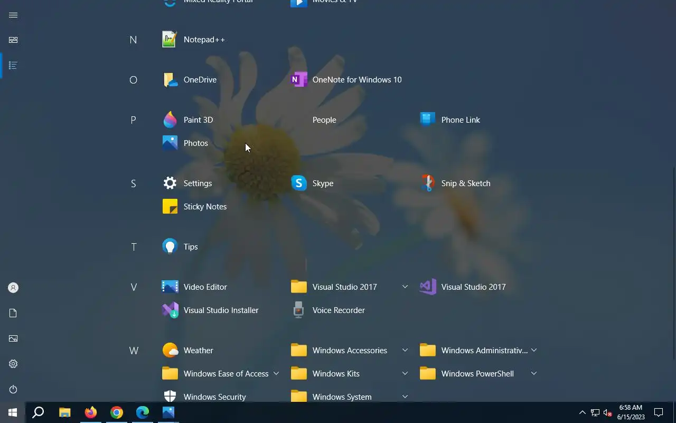Jump using letter S header
Image resolution: width=676 pixels, height=423 pixels.
[x=133, y=183]
